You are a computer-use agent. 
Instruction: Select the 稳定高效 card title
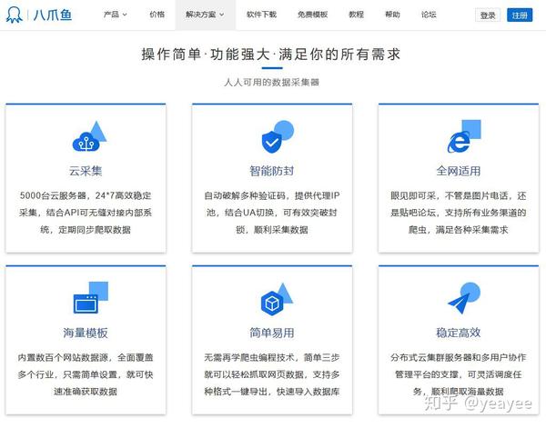click(x=459, y=333)
